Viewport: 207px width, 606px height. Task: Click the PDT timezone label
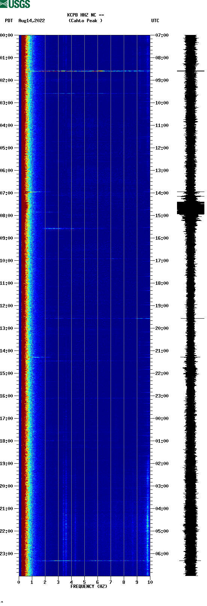pyautogui.click(x=9, y=21)
